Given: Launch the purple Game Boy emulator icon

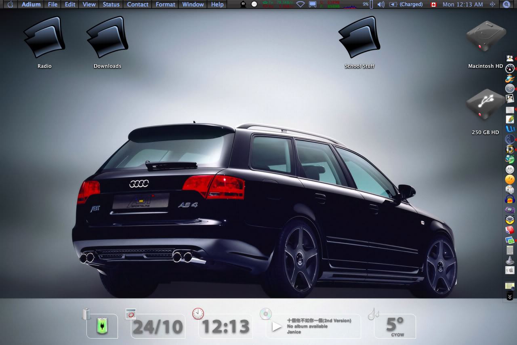Looking at the screenshot, I should click(510, 210).
